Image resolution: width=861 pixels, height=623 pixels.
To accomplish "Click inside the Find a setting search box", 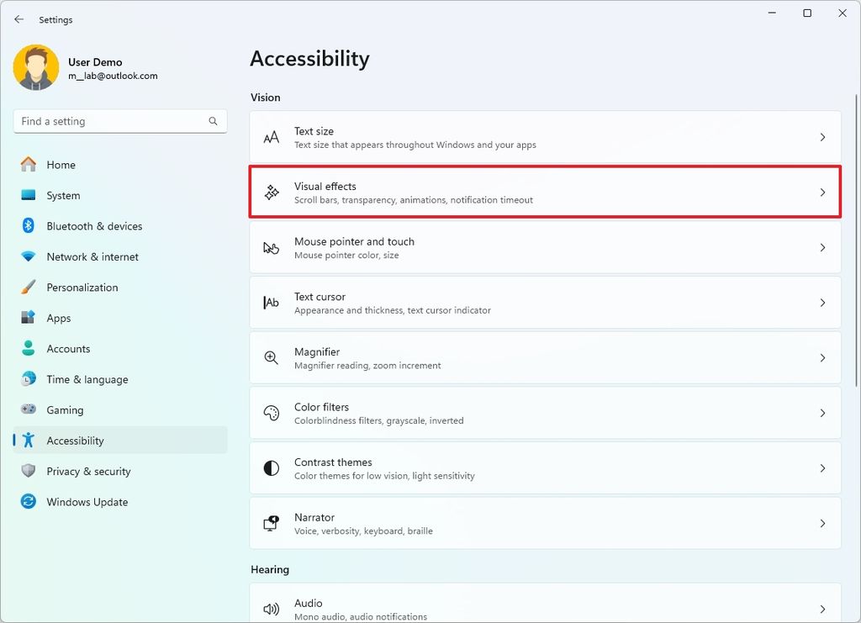I will pyautogui.click(x=119, y=121).
